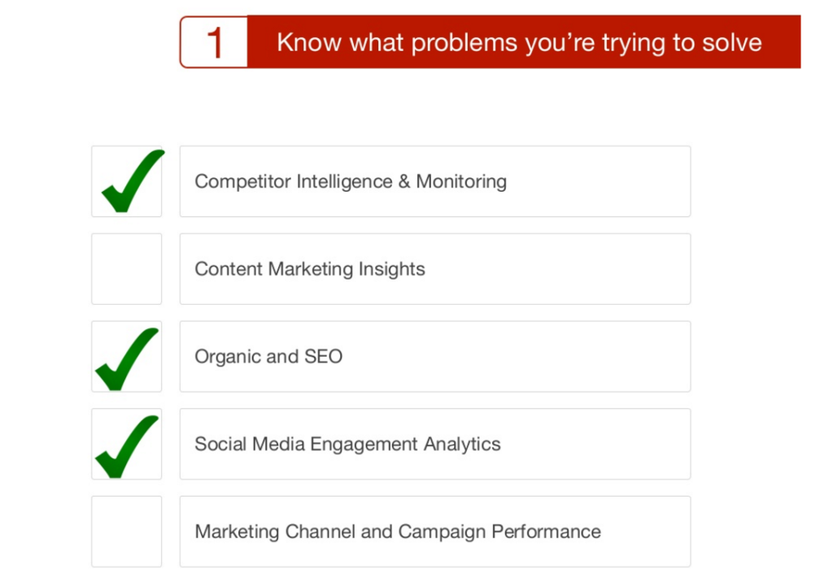
Task: Click the green checkmark beside Competitor Intelligence
Action: click(133, 181)
